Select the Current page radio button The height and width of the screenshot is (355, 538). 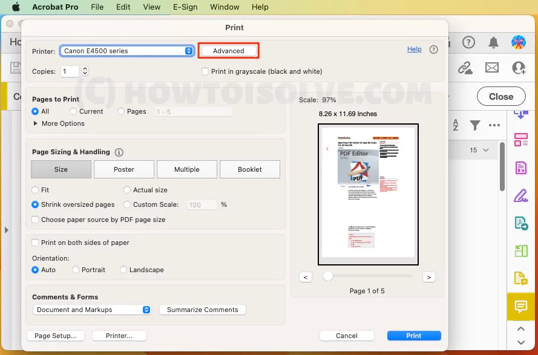tap(73, 111)
